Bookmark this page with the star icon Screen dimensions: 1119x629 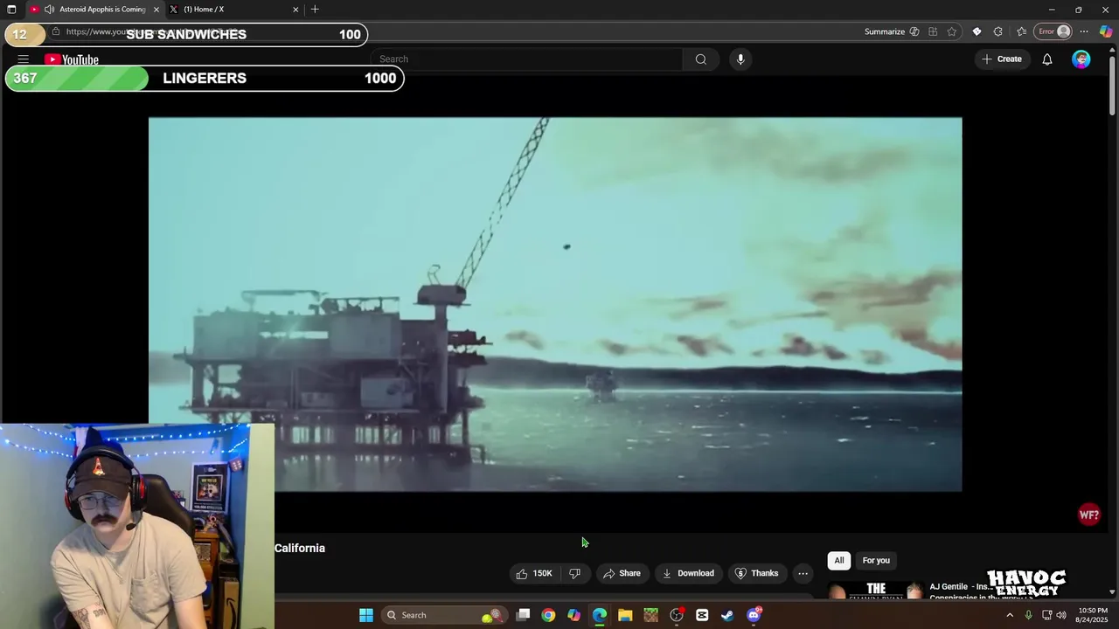pyautogui.click(x=952, y=31)
